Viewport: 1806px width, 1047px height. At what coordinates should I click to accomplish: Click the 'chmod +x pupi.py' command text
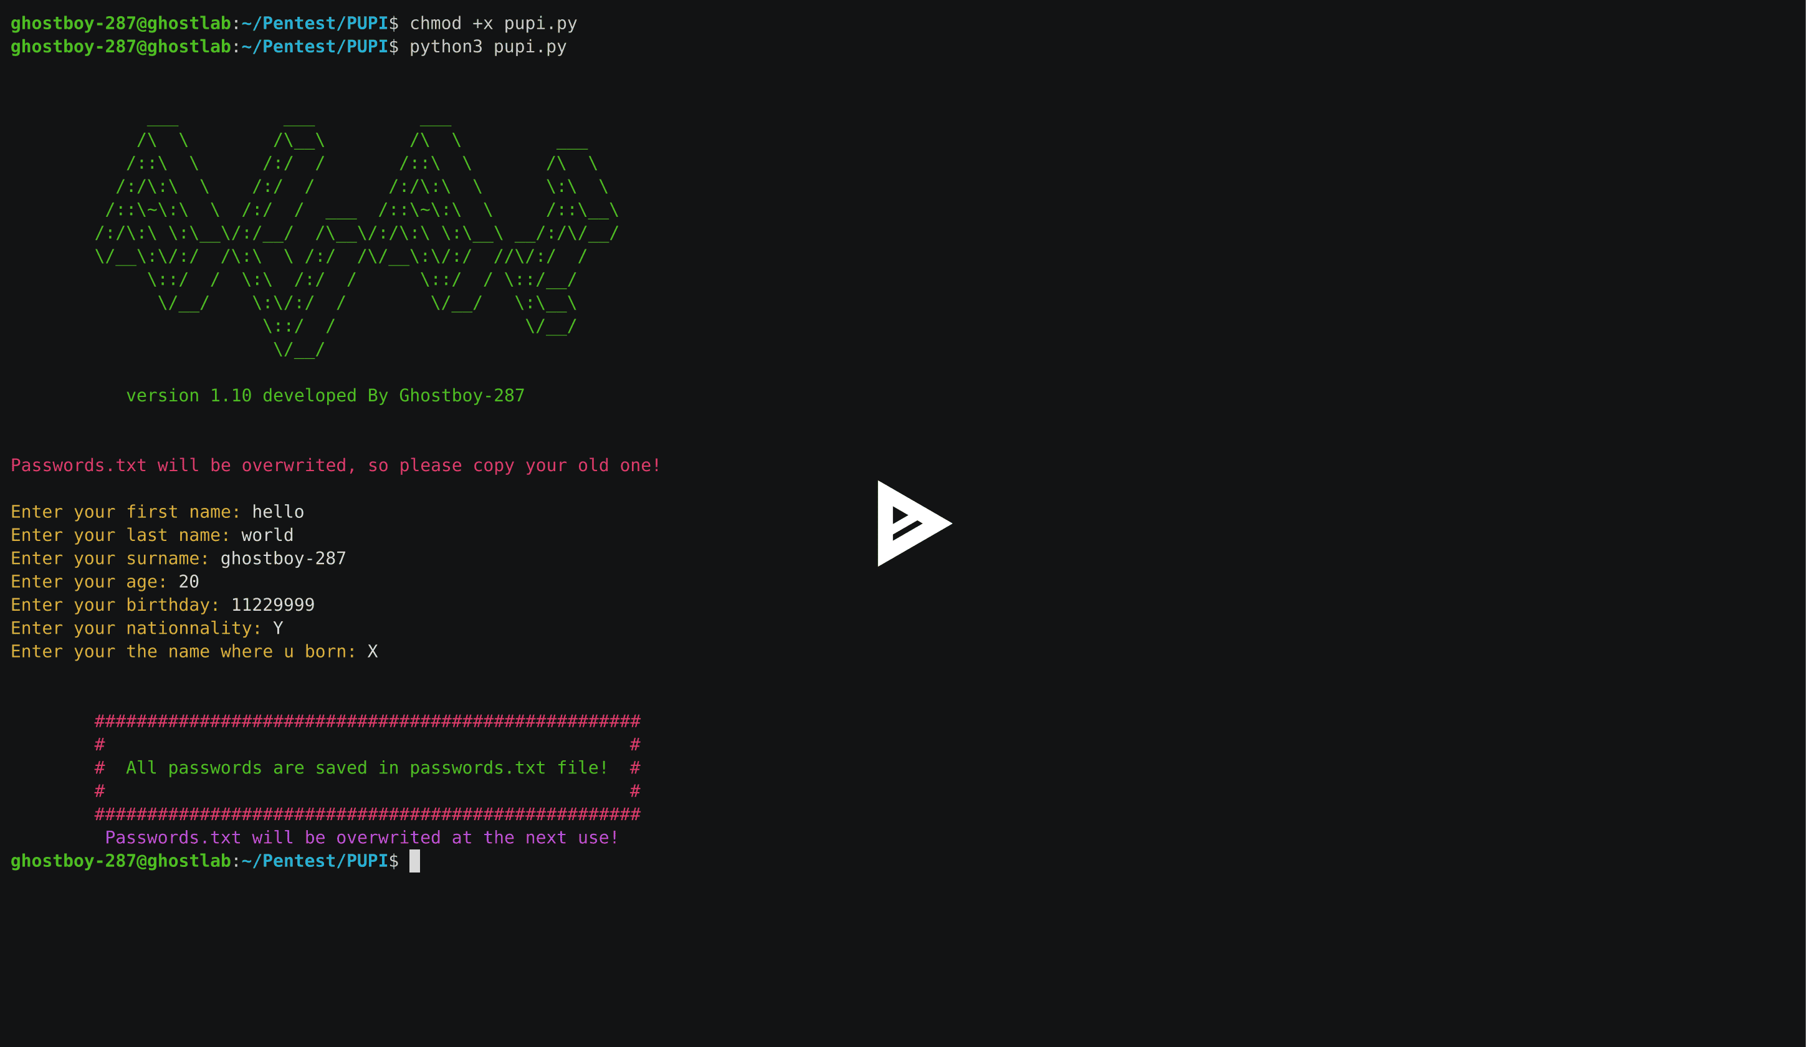tap(493, 24)
